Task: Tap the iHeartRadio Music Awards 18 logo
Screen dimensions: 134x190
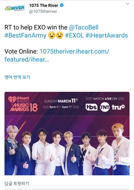Action: click(x=23, y=104)
